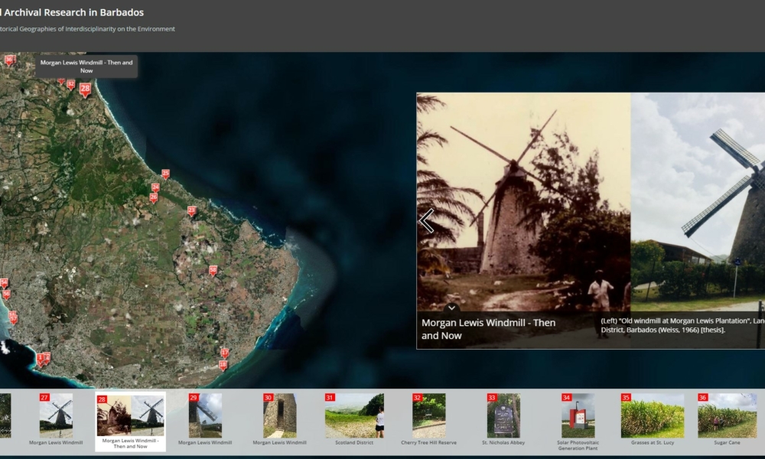
Task: Open the Sugar Cane thumbnail
Action: click(727, 415)
